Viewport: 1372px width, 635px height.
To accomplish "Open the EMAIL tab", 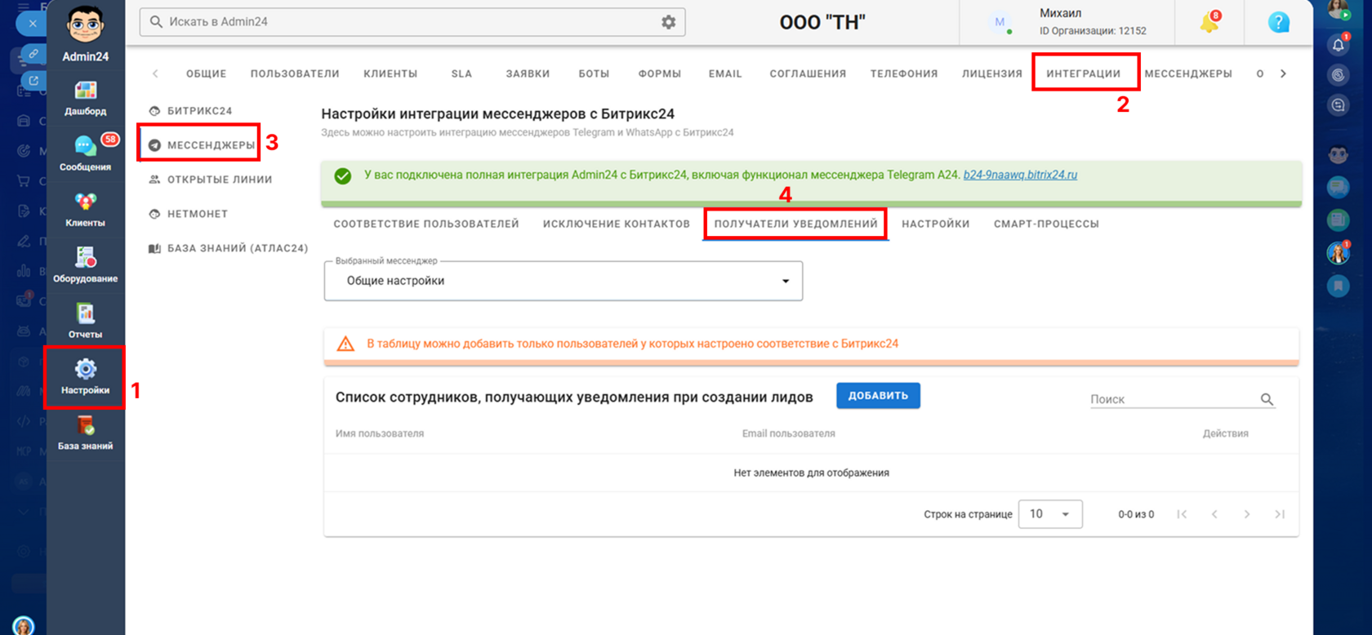I will click(x=725, y=73).
